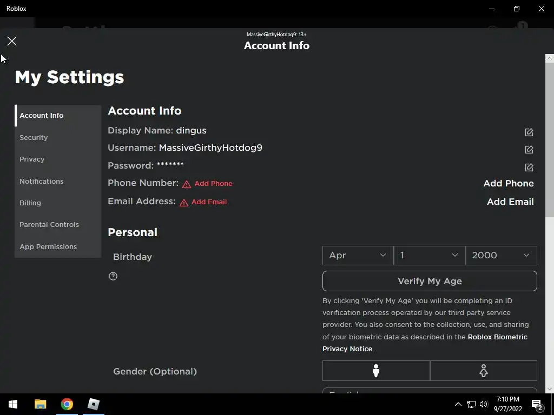Viewport: 554px width, 415px height.
Task: Click the red Add Phone link
Action: pyautogui.click(x=213, y=184)
